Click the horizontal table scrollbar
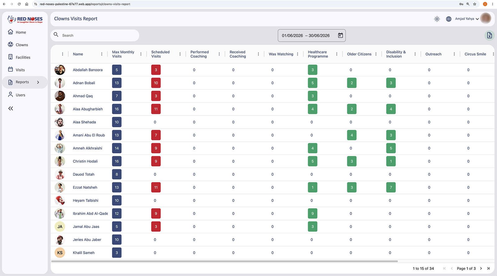Screen dimensions: 497x276 point(224,261)
